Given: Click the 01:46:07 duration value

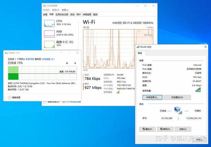Looking at the screenshot, I should [x=197, y=81].
